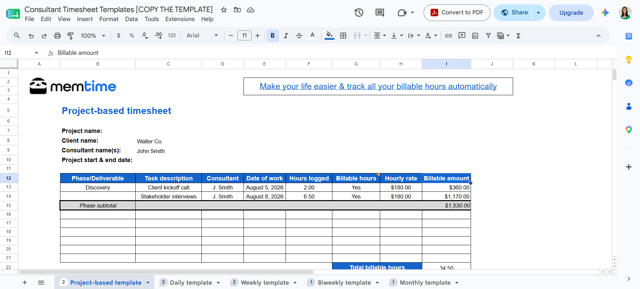Open the account profile avatar
This screenshot has width=640, height=289.
625,13
